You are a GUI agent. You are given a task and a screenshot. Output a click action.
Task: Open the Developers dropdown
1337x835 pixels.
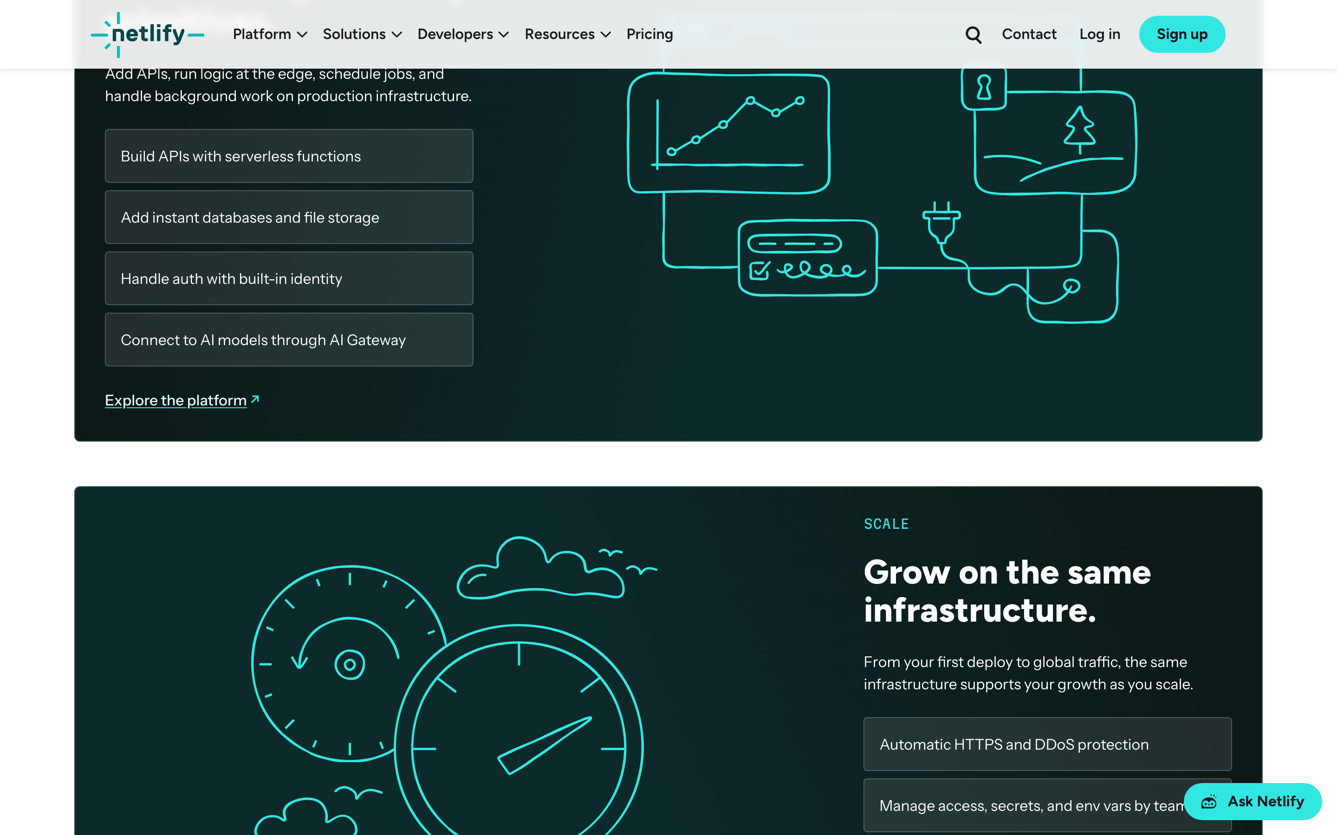(463, 34)
